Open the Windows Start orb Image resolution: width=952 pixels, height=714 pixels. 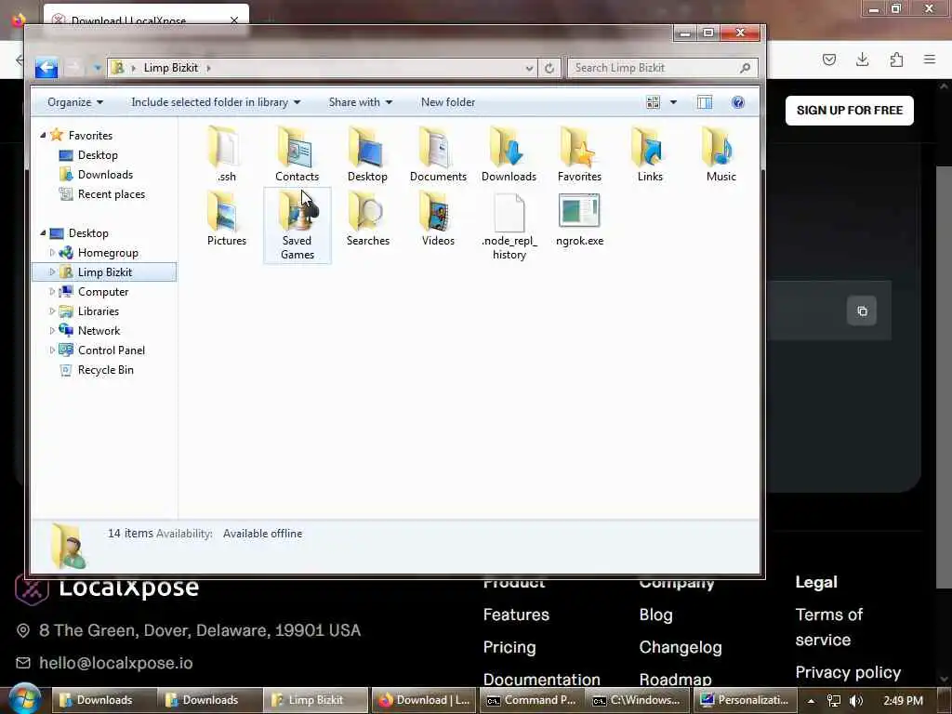(x=23, y=699)
